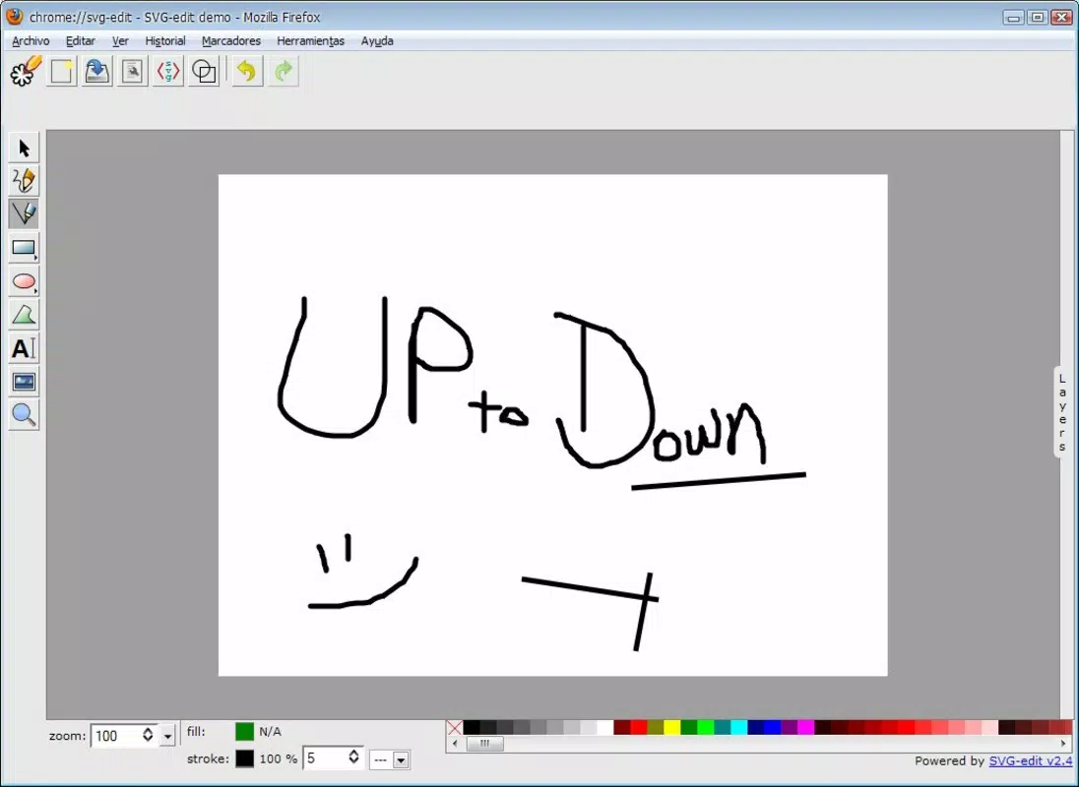Click the fill N/A opacity text
The height and width of the screenshot is (787, 1079).
tap(270, 731)
